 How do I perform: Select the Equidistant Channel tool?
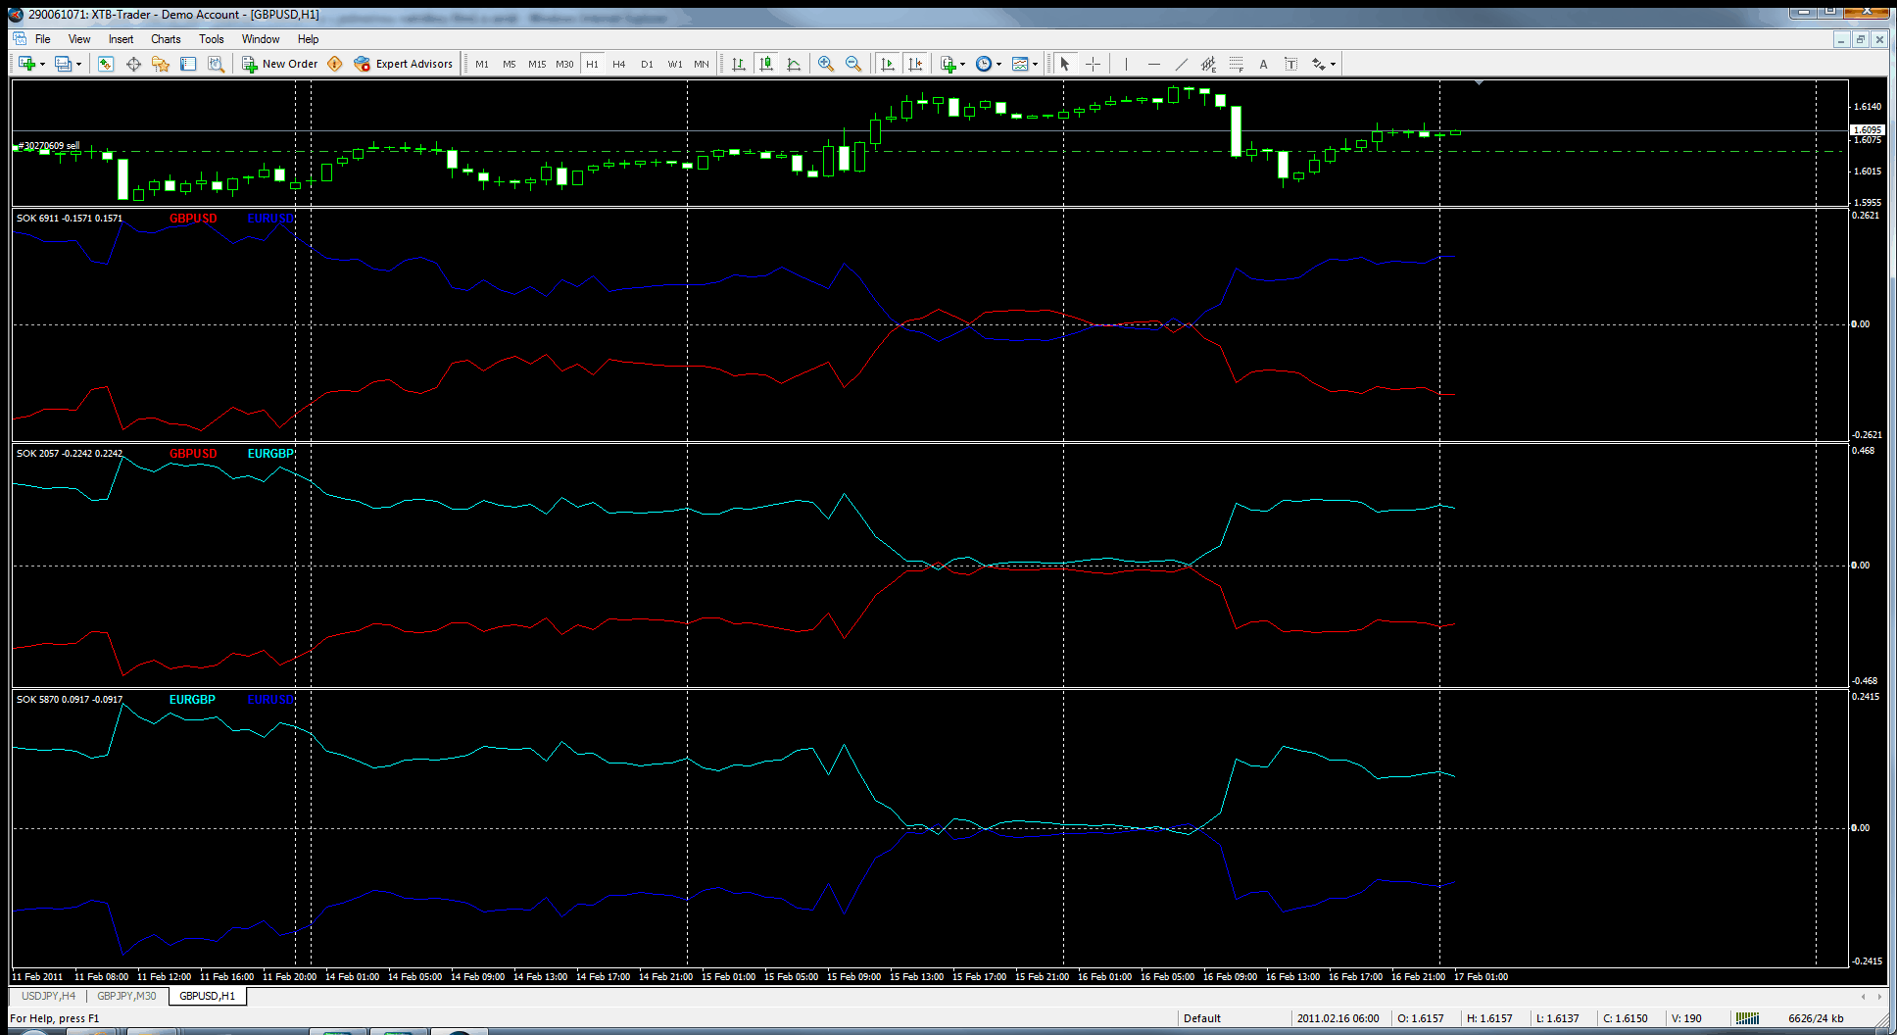(1209, 64)
